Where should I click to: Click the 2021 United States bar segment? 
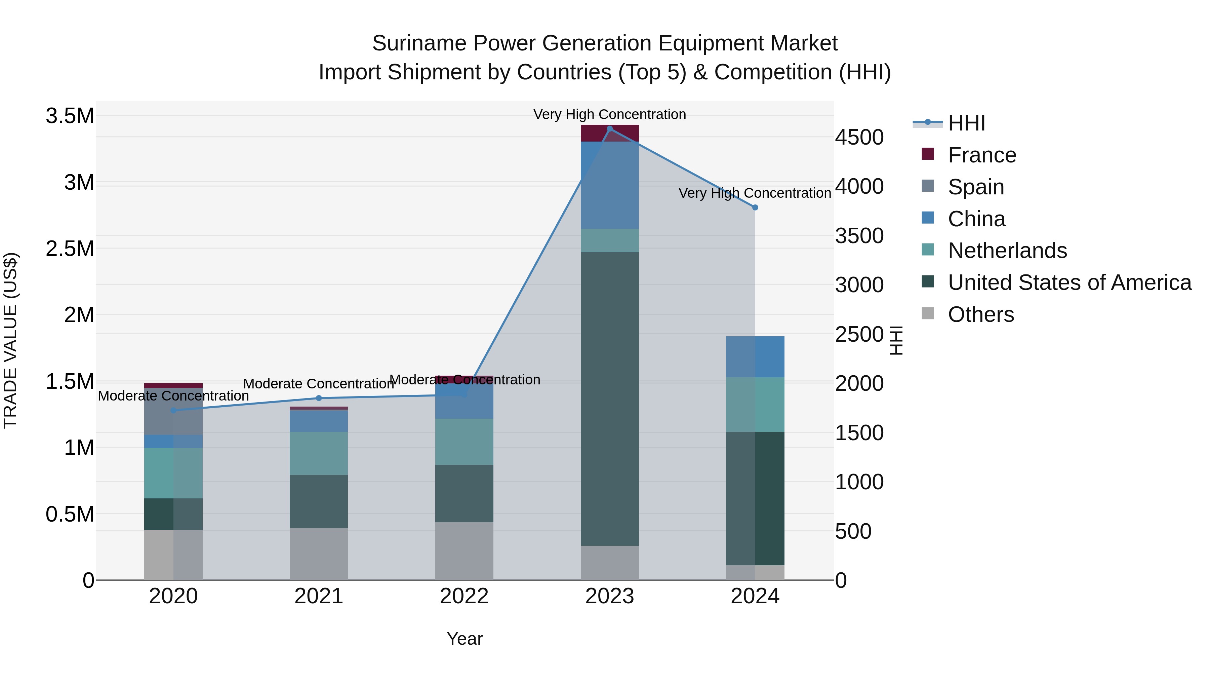click(x=319, y=501)
